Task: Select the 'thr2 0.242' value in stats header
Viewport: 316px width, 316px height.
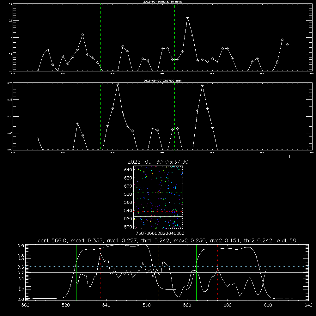Action: click(258, 240)
